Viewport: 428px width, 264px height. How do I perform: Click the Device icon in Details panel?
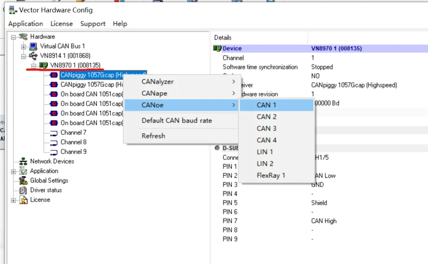coord(217,48)
